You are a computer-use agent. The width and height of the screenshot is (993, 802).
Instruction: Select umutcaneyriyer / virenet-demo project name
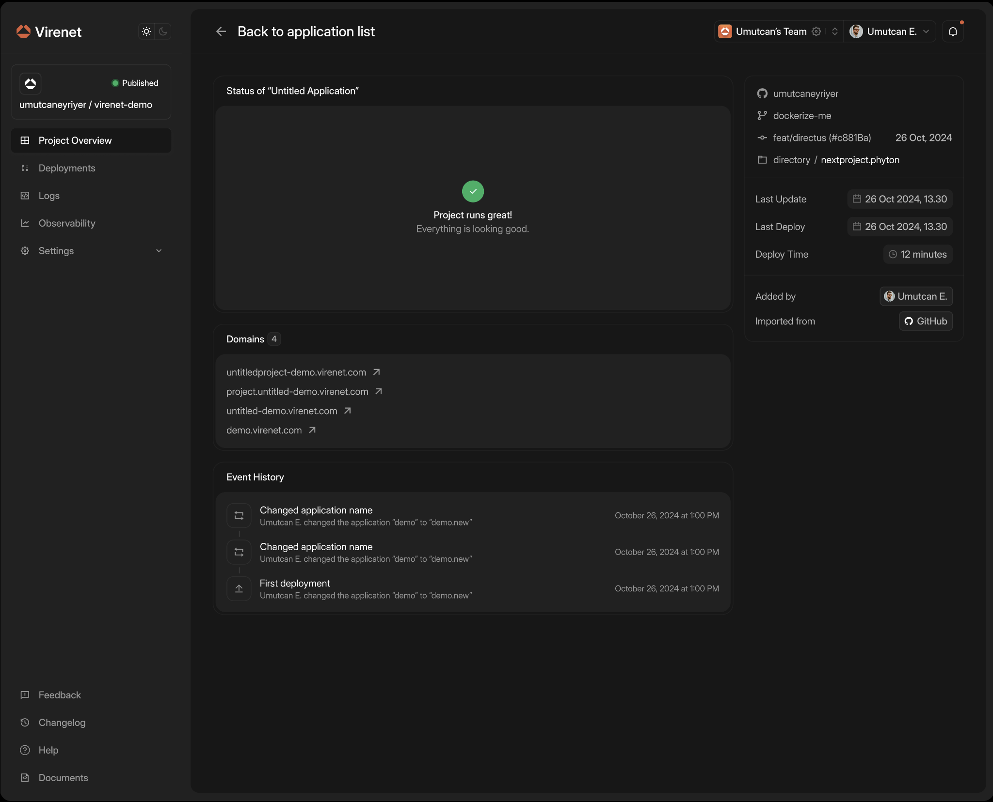[x=86, y=105]
